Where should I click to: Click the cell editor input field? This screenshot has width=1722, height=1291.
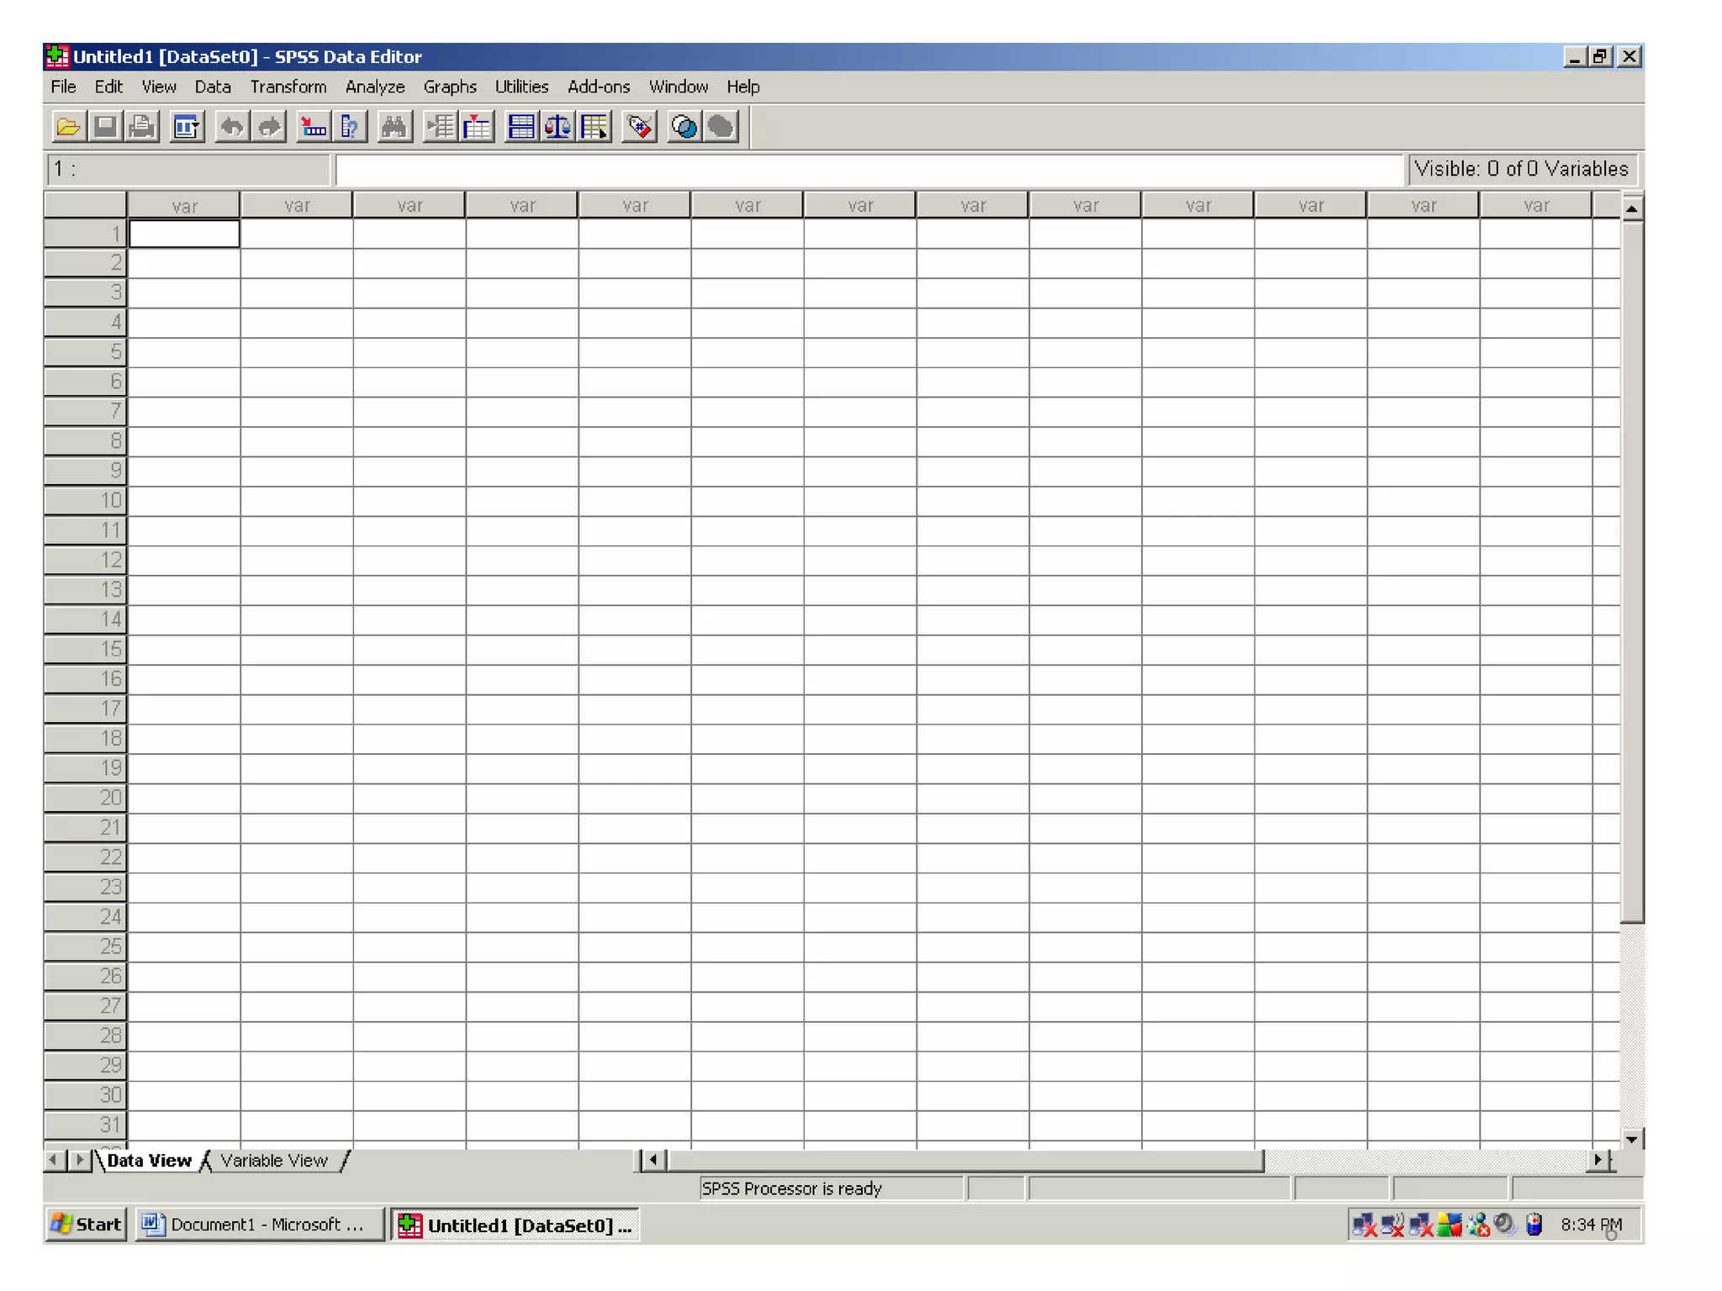click(x=869, y=170)
